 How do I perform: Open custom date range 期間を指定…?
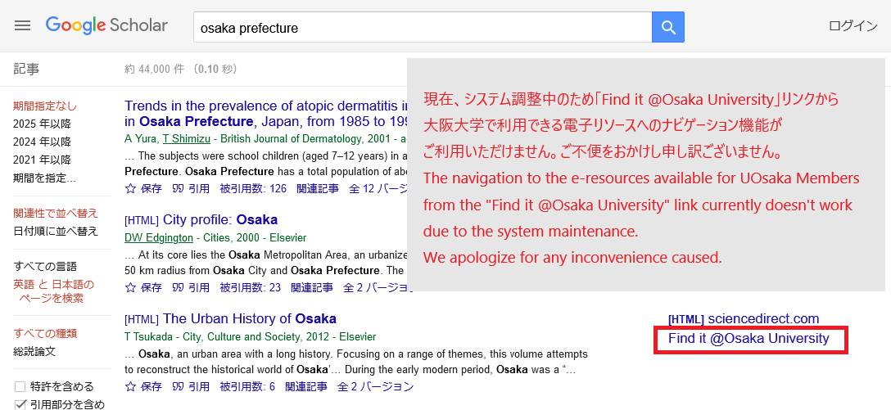click(44, 178)
